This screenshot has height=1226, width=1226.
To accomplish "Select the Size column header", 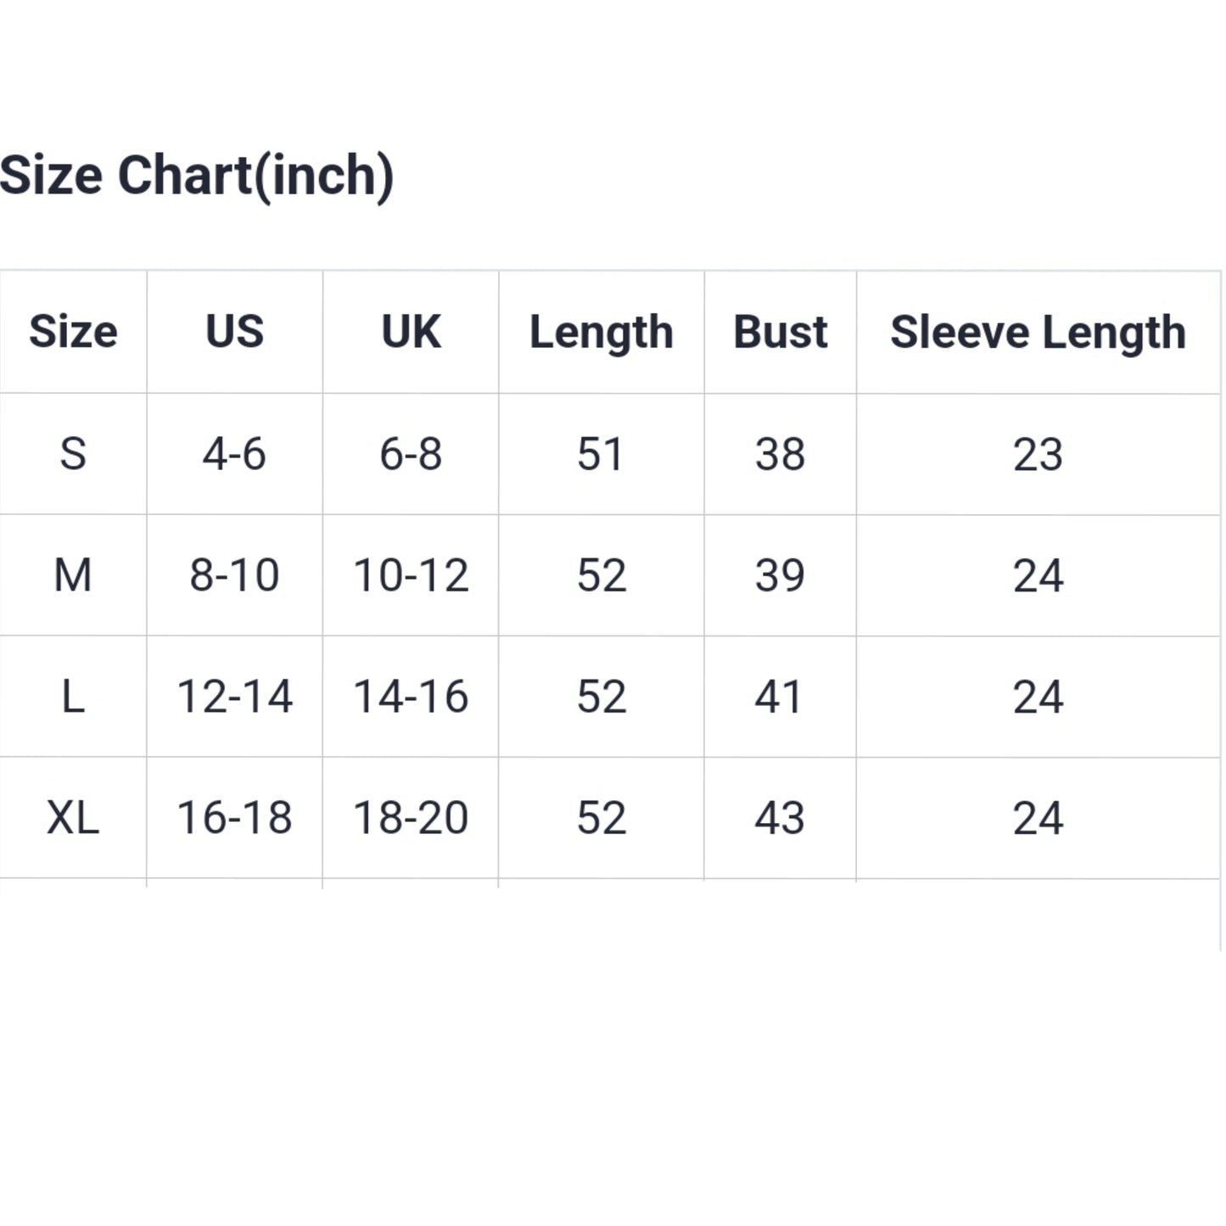I will tap(73, 332).
